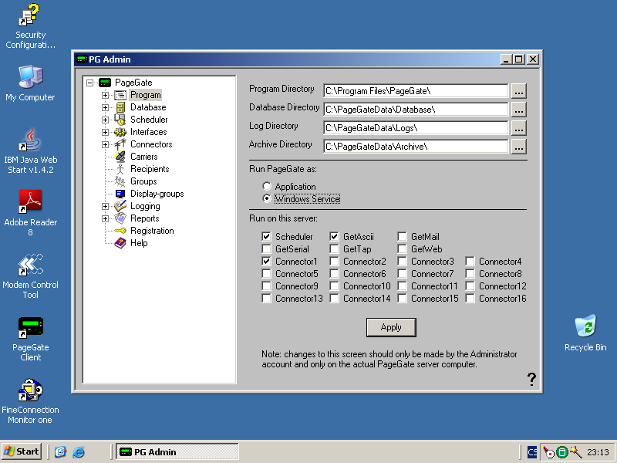Click the Database cabinet icon in tree

pos(120,107)
